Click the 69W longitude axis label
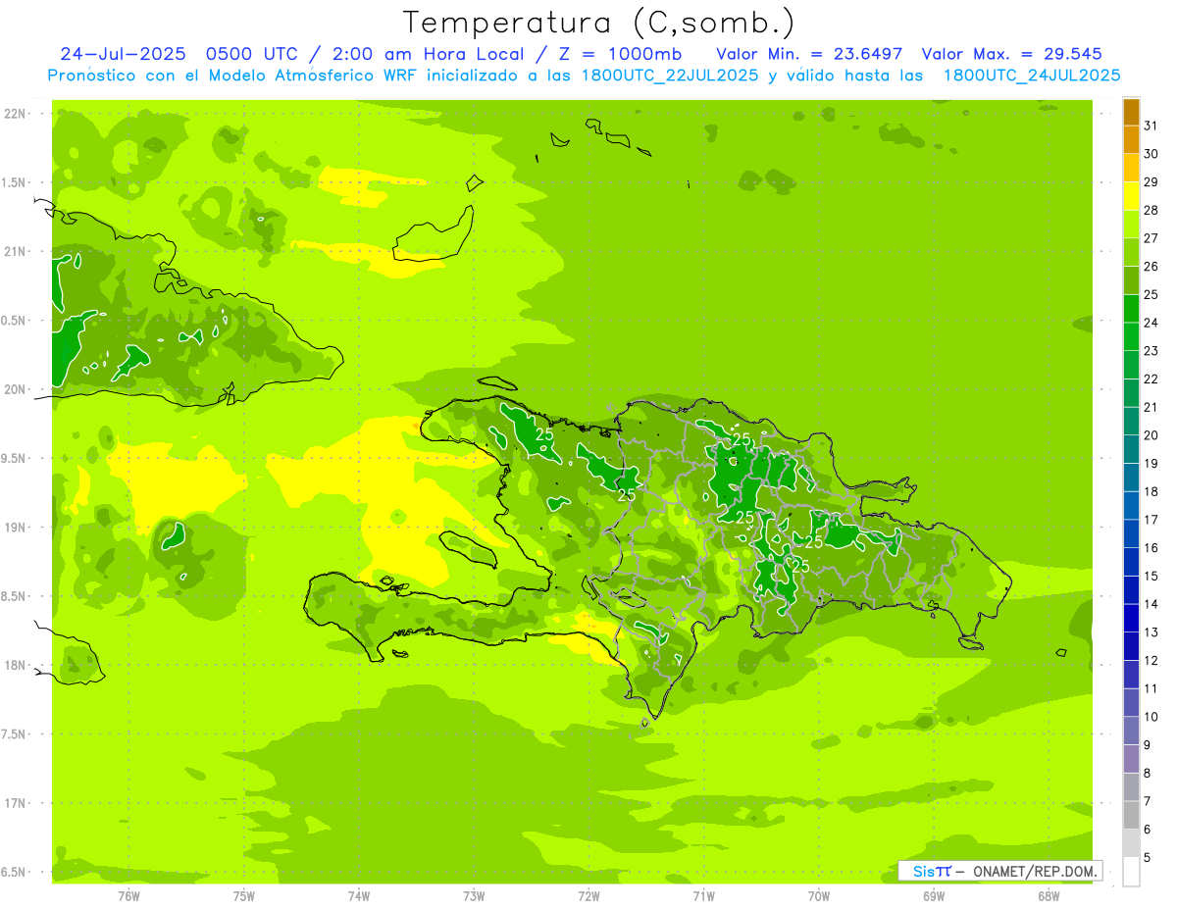Viewport: 1177px width, 909px height. click(933, 896)
